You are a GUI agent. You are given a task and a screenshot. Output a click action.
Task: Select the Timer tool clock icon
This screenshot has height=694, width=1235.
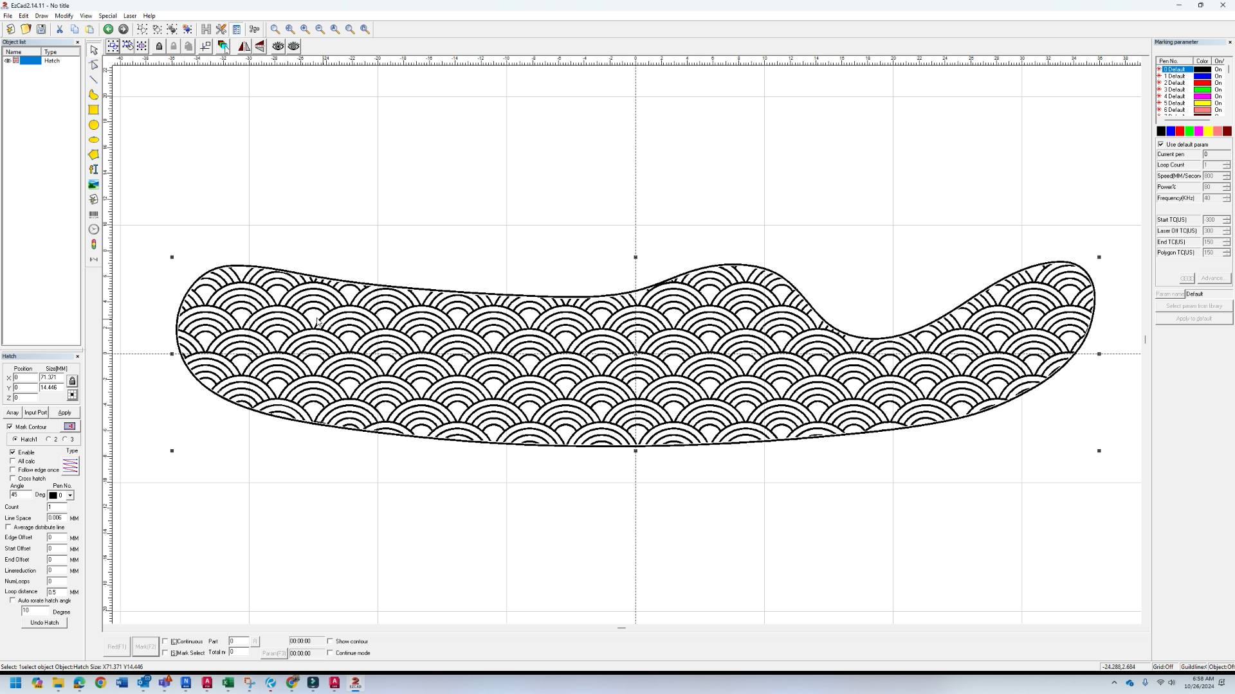(x=94, y=229)
